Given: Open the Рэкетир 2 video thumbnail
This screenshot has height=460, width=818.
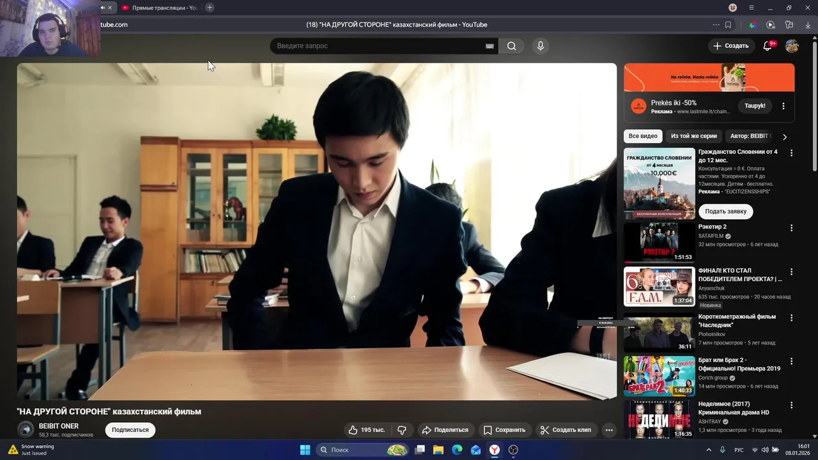Looking at the screenshot, I should pyautogui.click(x=659, y=243).
